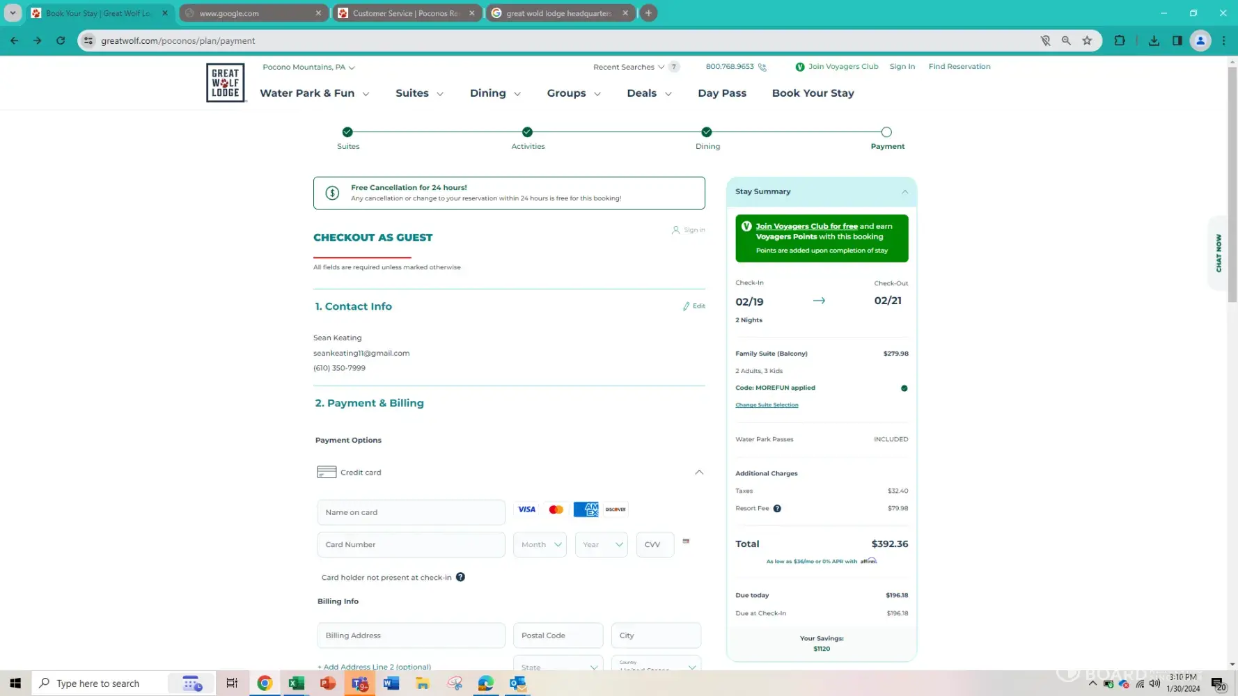Image resolution: width=1238 pixels, height=696 pixels.
Task: Select card expiration Year dropdown
Action: click(x=602, y=545)
